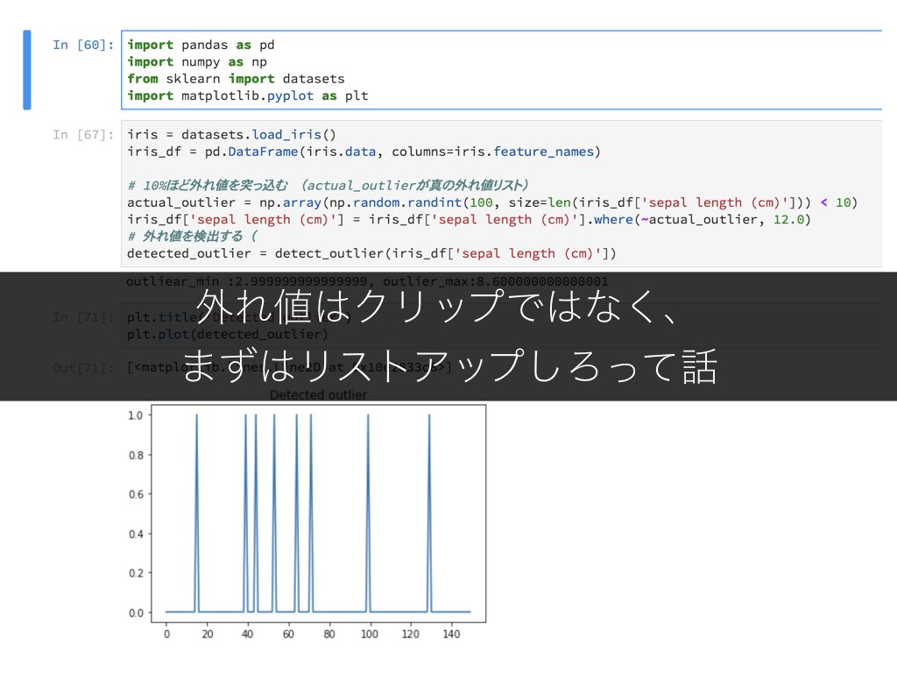Viewport: 897px width, 673px height.
Task: Click the 'import matplotlib.pyplot as plt' line
Action: (248, 96)
